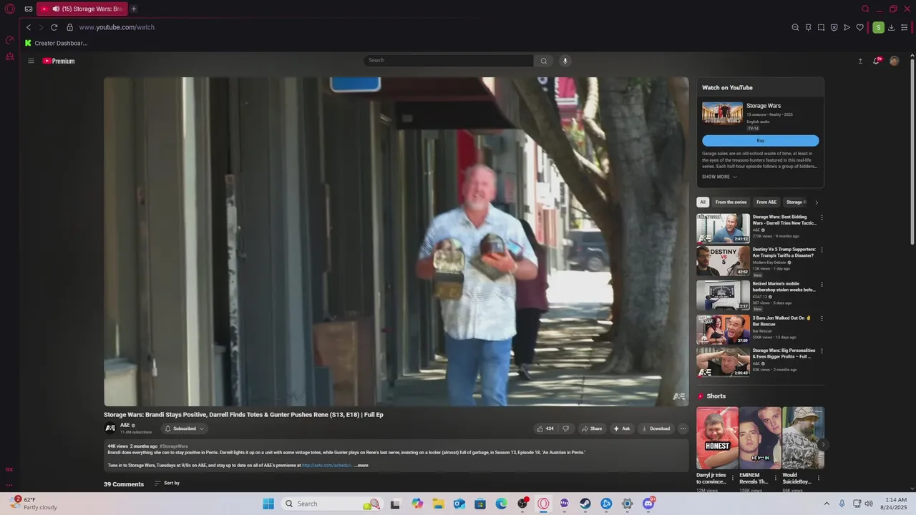
Task: Open YouTube guide hamburger menu
Action: point(31,61)
